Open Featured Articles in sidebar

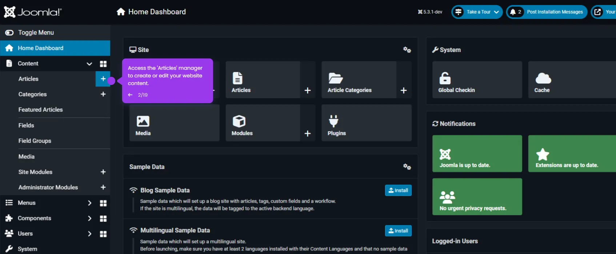pos(40,109)
